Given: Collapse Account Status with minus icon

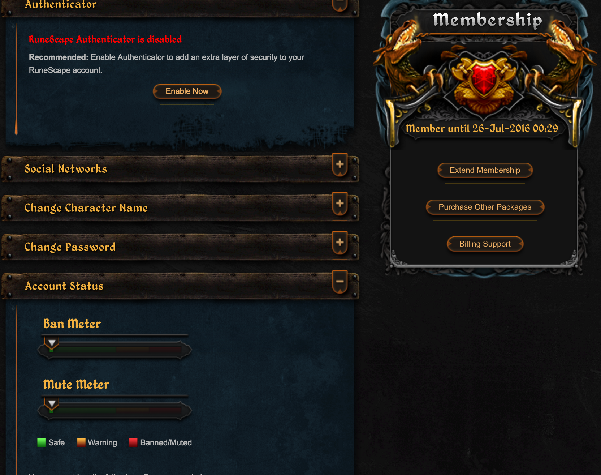Looking at the screenshot, I should point(340,282).
